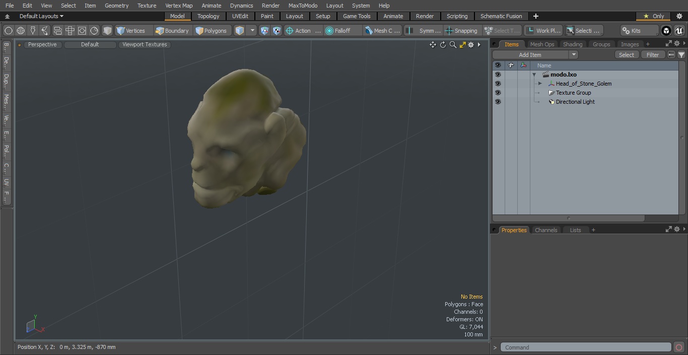Click the double pill-shaped loop icon

[x=57, y=31]
